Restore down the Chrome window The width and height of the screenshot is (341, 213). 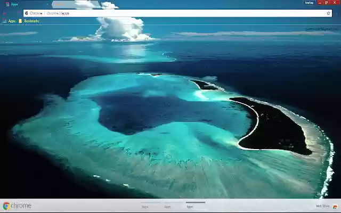pos(326,3)
